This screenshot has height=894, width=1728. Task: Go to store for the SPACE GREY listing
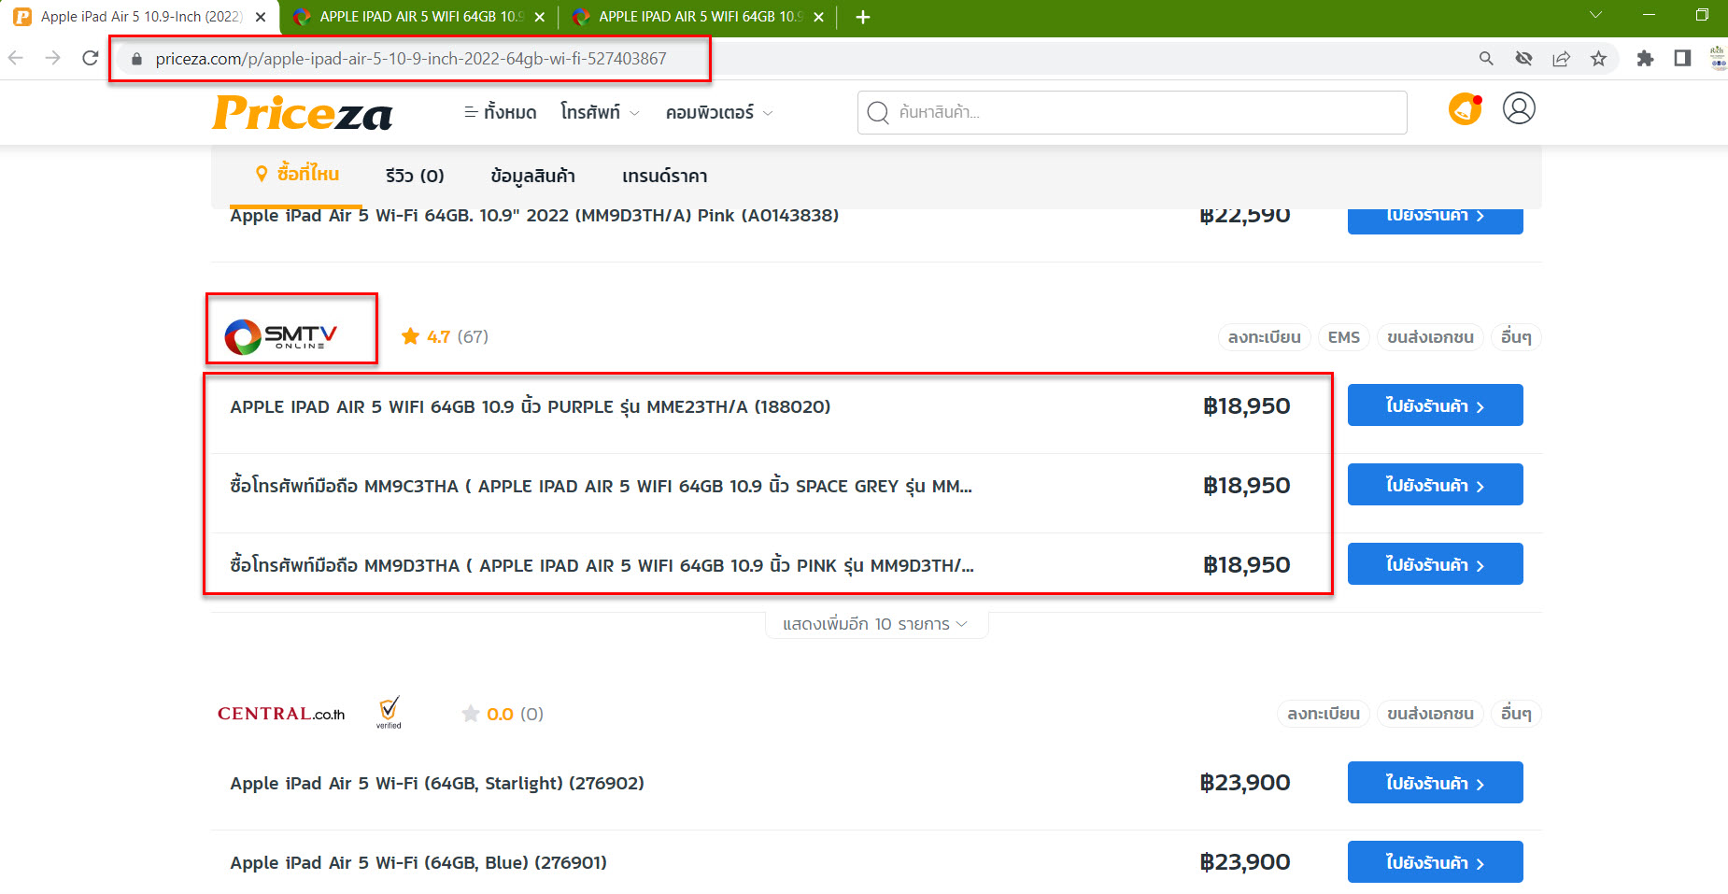1435,485
